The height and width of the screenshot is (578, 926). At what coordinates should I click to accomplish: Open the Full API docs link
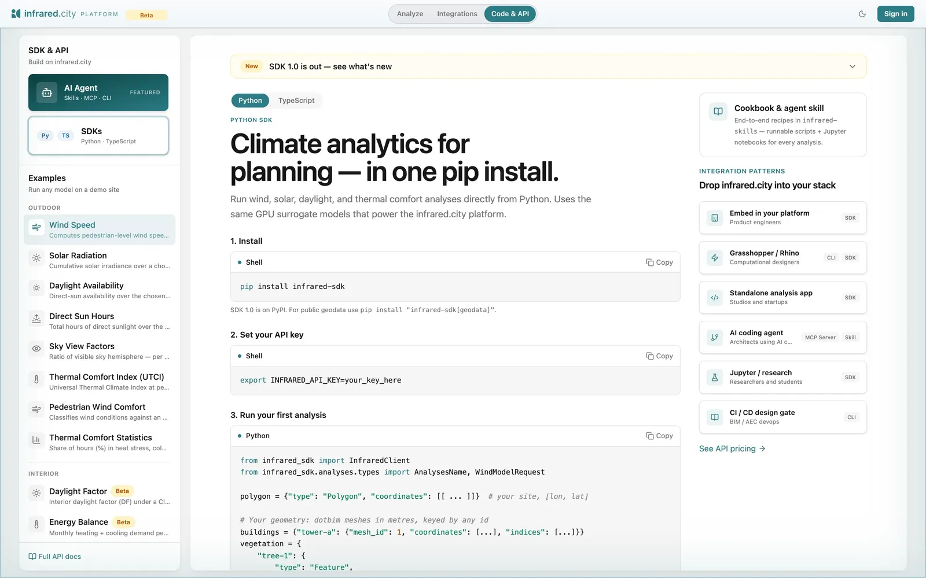click(x=55, y=557)
